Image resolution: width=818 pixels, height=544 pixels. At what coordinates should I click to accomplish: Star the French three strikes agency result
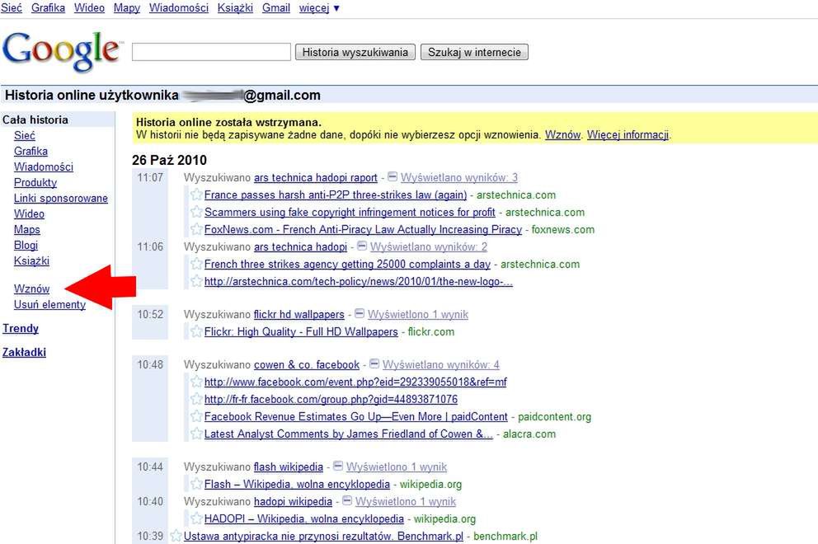click(196, 264)
